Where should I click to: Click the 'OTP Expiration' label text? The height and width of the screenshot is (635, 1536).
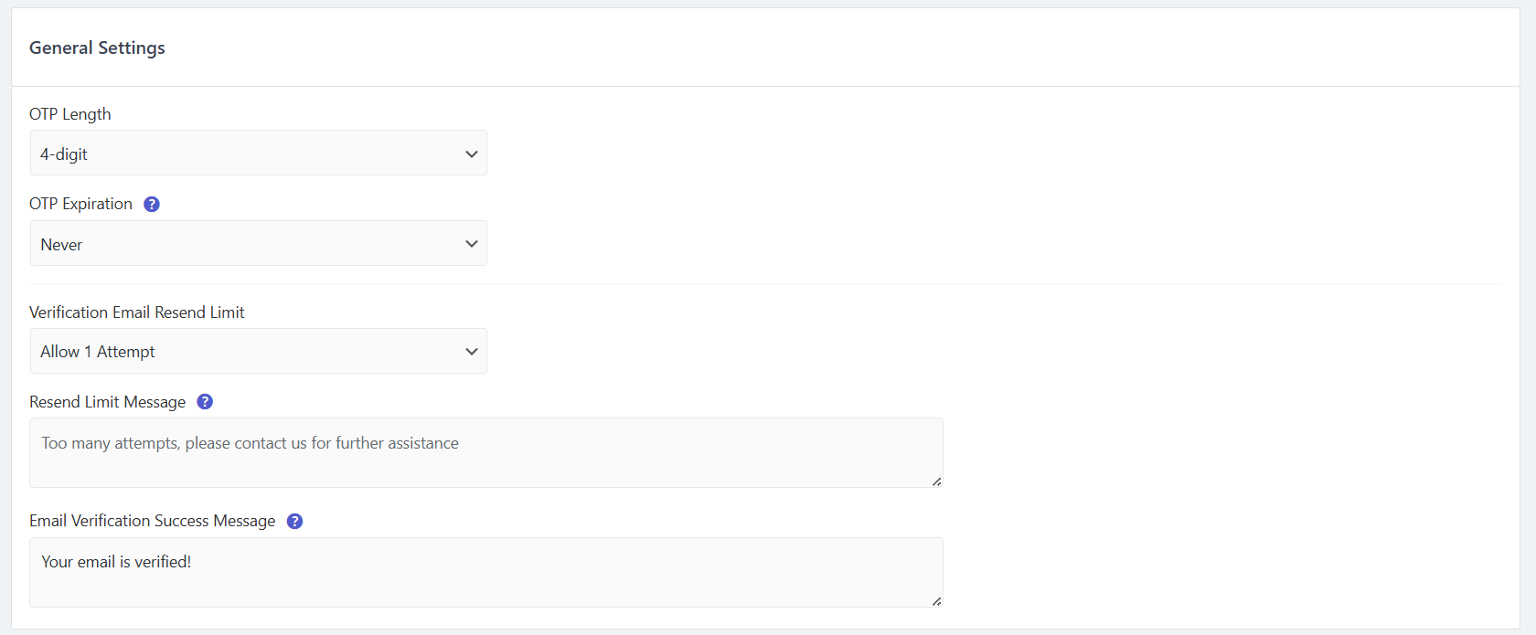(80, 204)
